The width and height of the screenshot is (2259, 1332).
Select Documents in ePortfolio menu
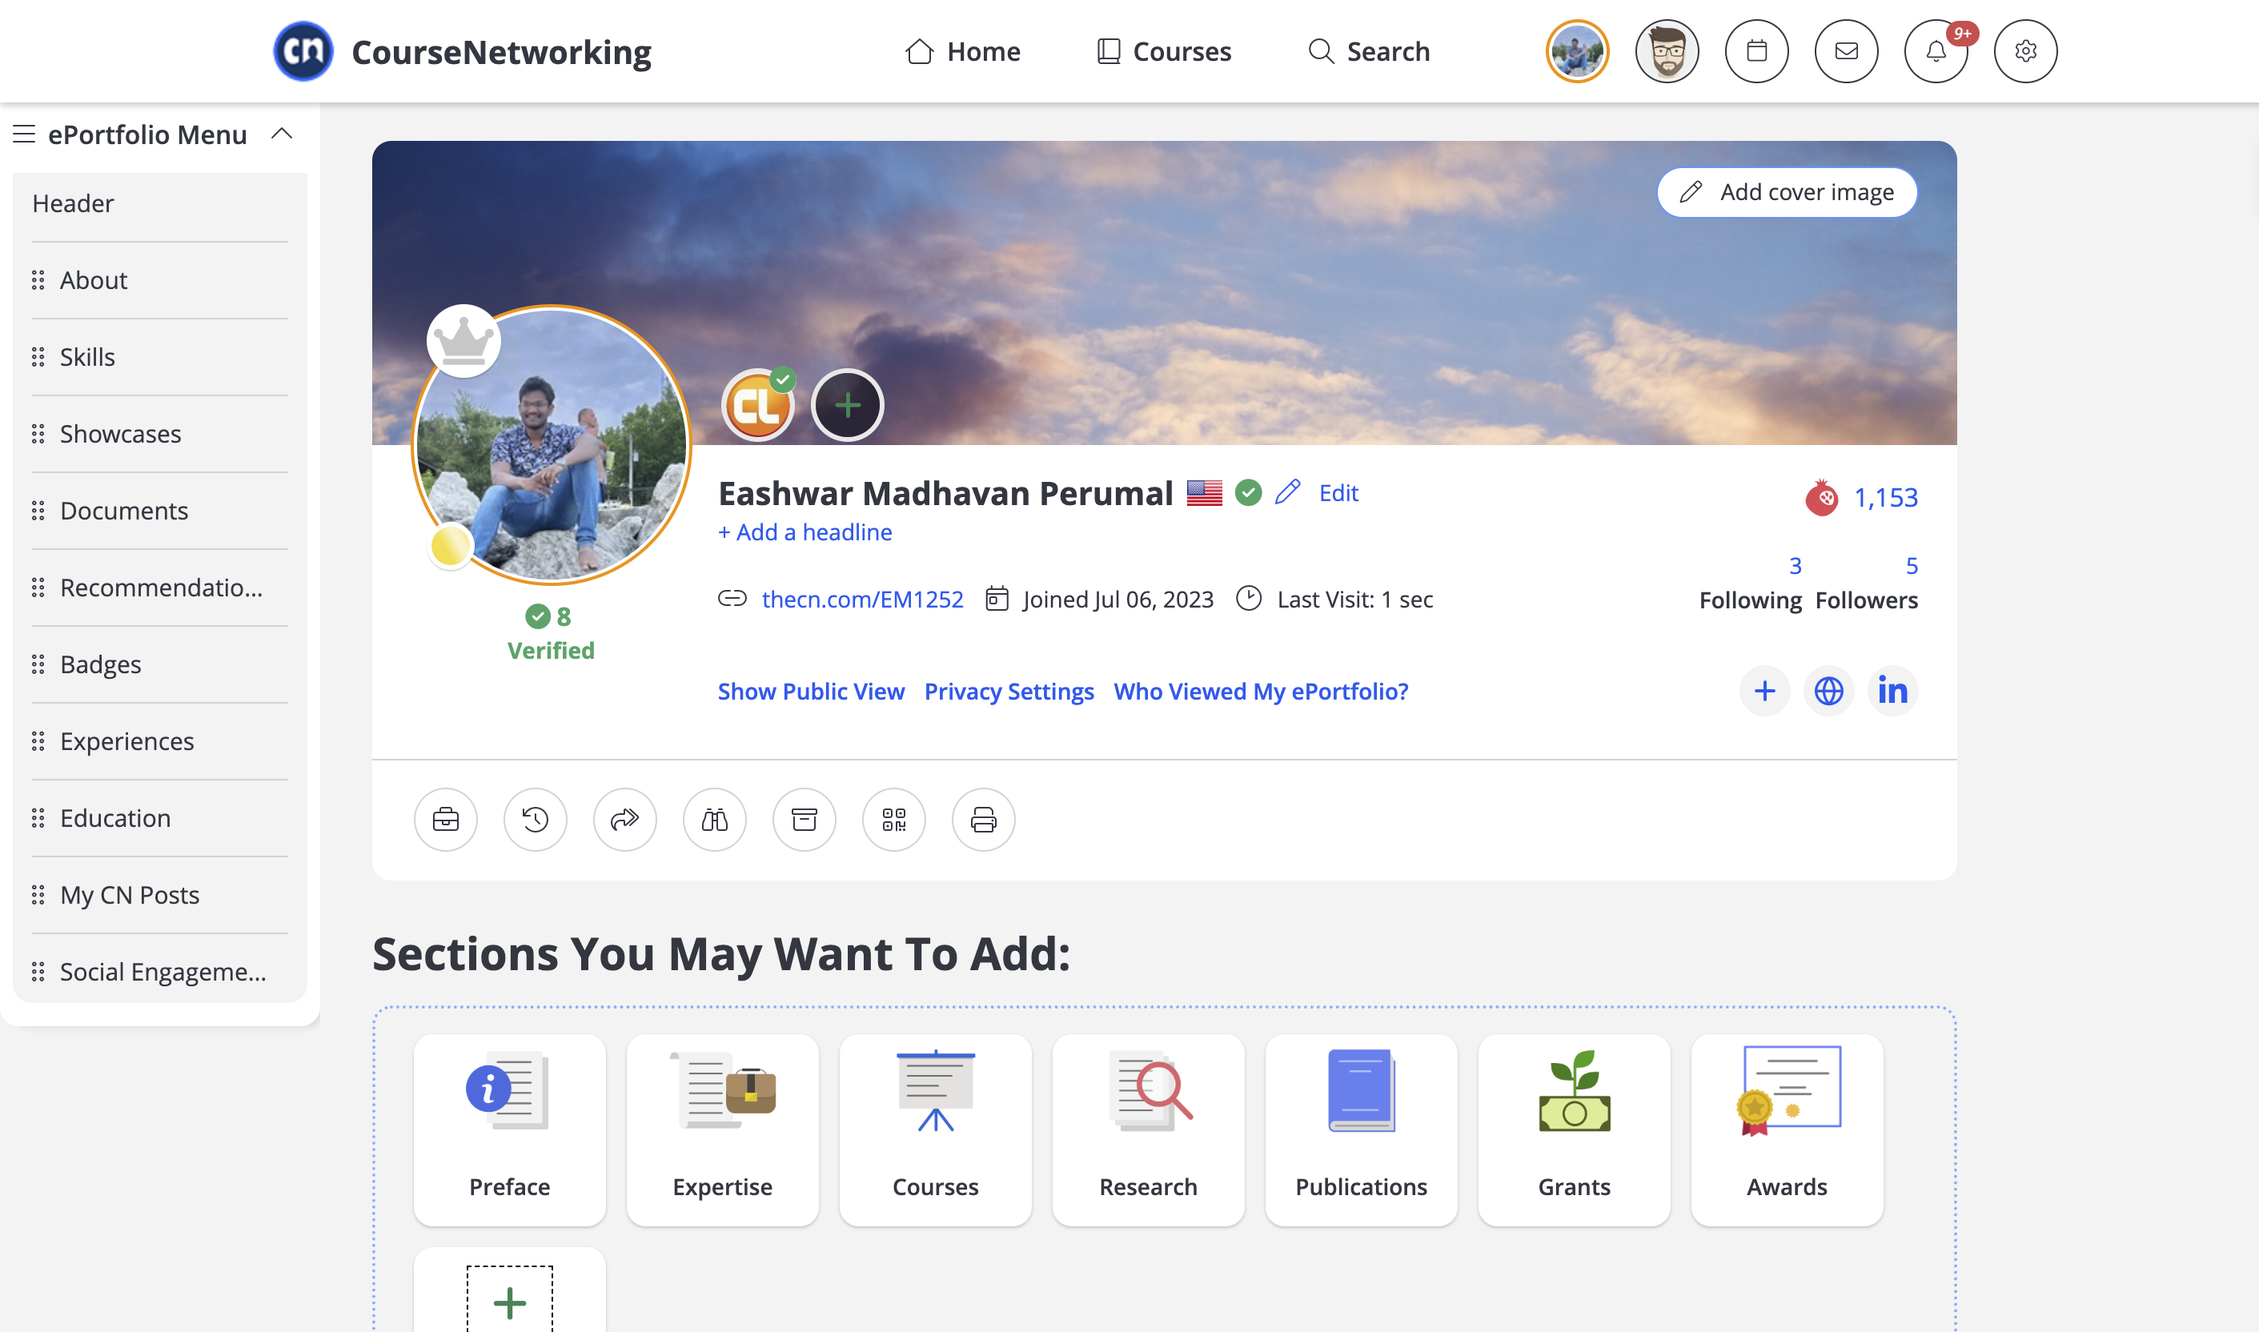coord(160,511)
